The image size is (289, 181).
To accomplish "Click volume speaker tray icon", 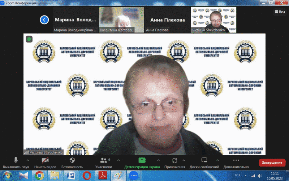I will (260, 176).
